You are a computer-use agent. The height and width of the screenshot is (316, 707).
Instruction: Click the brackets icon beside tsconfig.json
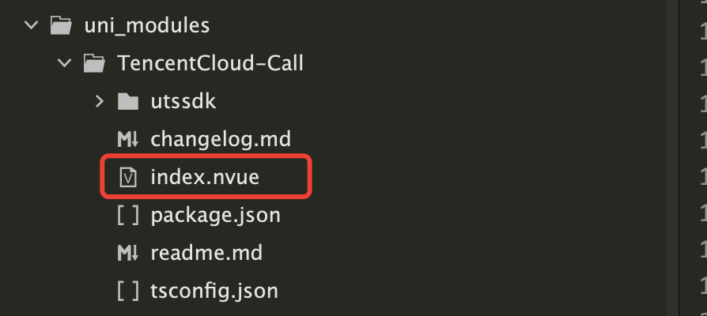point(128,292)
